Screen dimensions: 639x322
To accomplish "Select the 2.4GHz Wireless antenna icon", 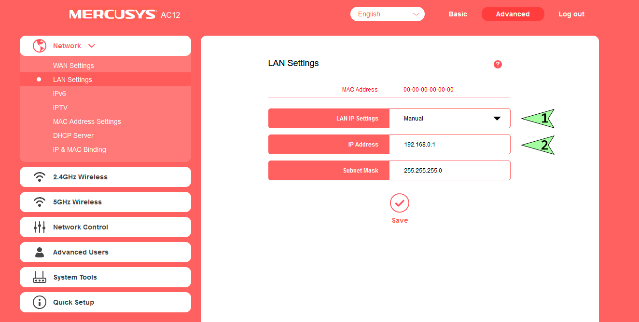I will pyautogui.click(x=40, y=176).
